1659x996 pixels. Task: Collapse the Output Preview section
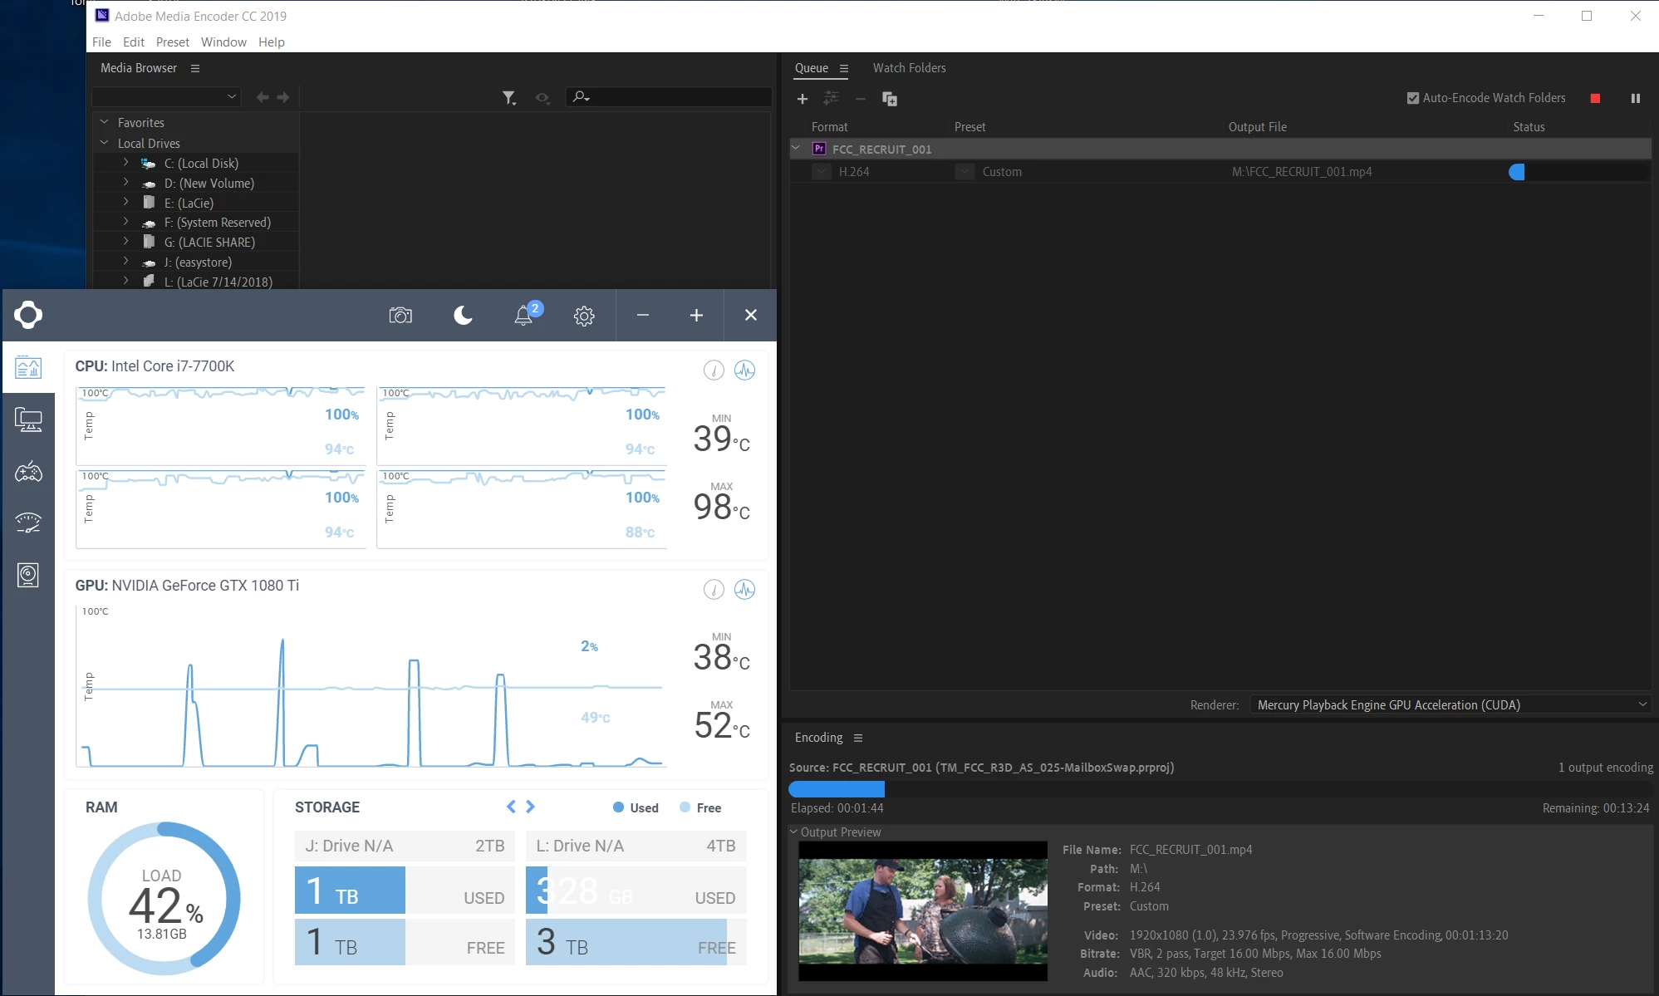point(793,832)
